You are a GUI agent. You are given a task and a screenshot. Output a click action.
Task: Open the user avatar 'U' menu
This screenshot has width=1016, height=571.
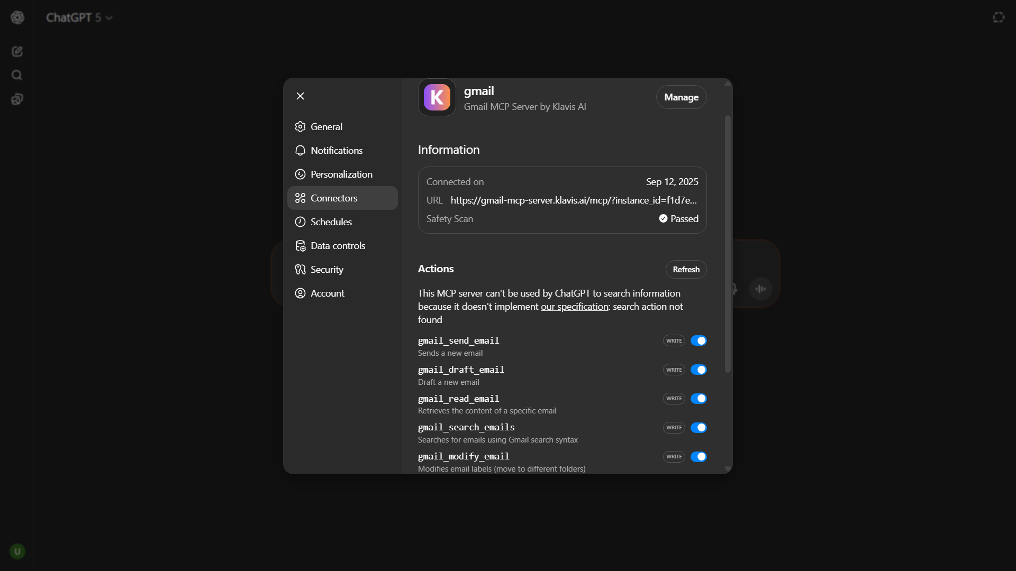[x=17, y=551]
